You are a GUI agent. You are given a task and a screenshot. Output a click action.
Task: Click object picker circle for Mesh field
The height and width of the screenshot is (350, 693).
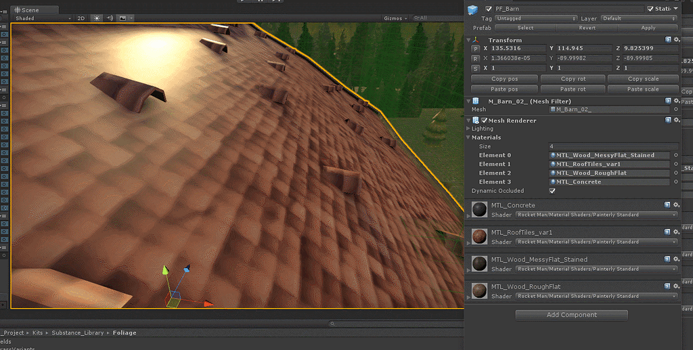675,110
